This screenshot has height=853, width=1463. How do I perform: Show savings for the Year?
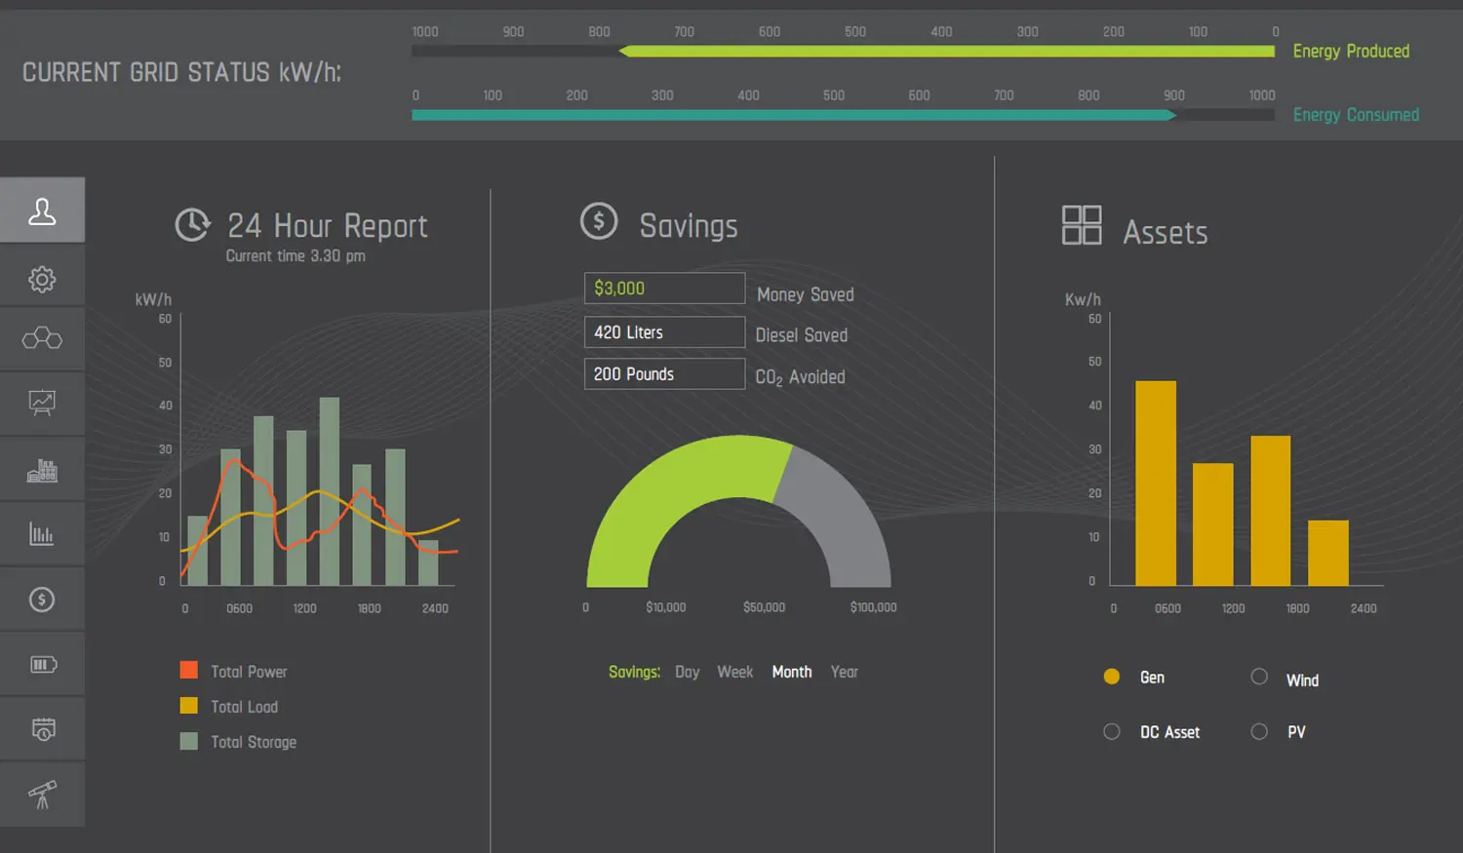[x=844, y=672]
